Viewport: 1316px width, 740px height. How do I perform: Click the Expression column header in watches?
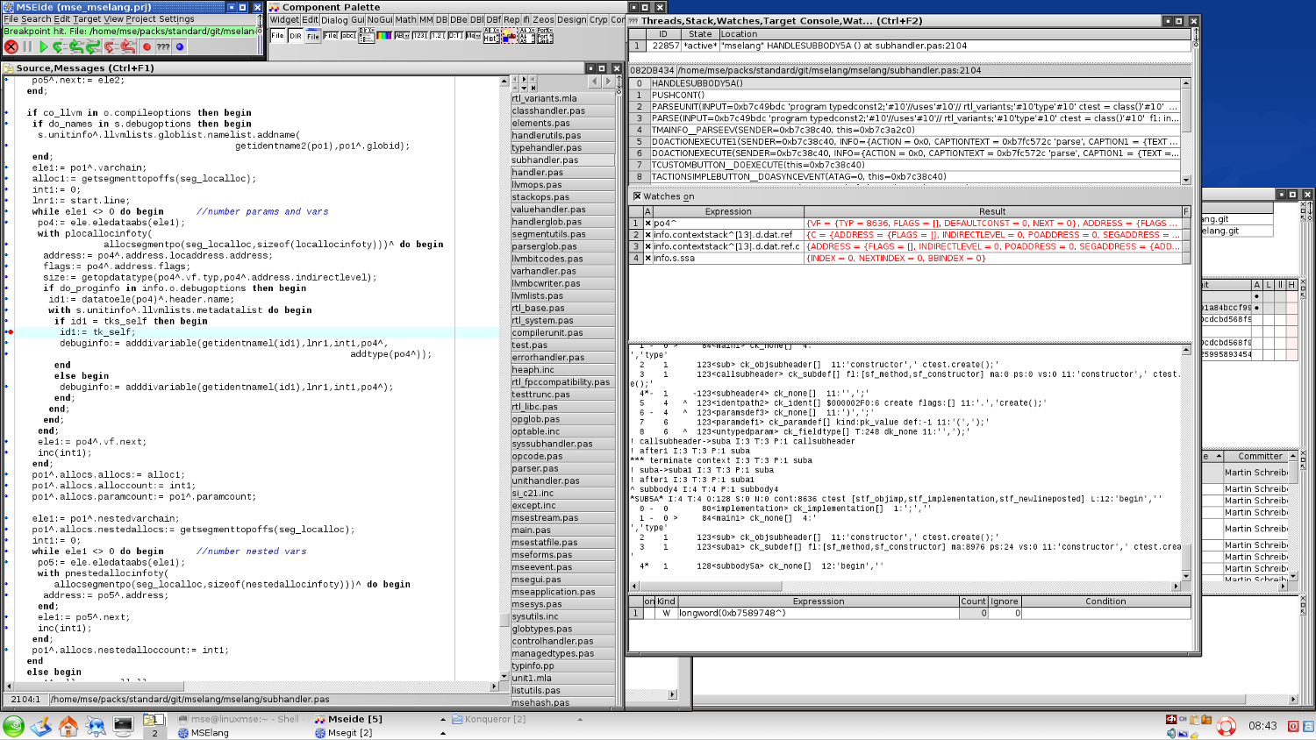pyautogui.click(x=728, y=211)
